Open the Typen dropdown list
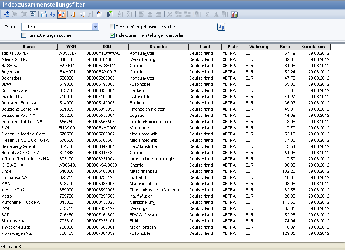 [x=95, y=27]
